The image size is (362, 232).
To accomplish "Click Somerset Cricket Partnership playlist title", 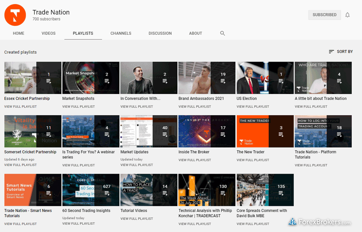I will pos(30,152).
